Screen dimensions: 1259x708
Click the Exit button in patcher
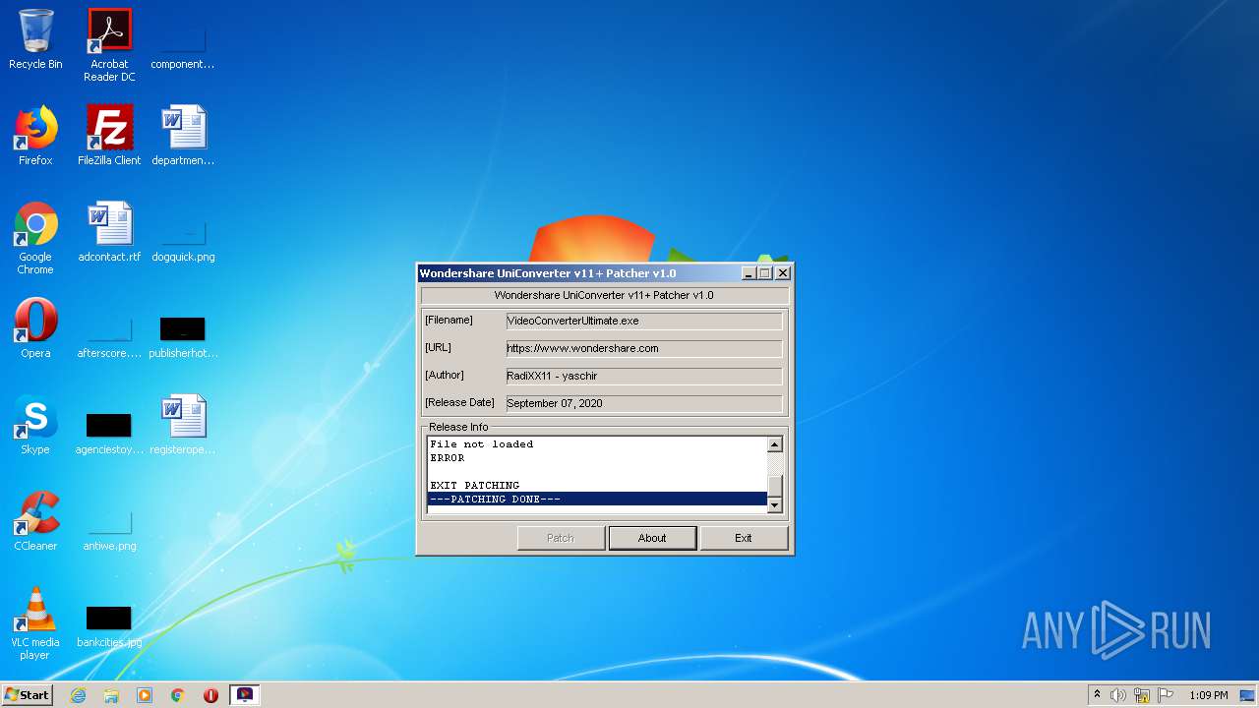(744, 538)
